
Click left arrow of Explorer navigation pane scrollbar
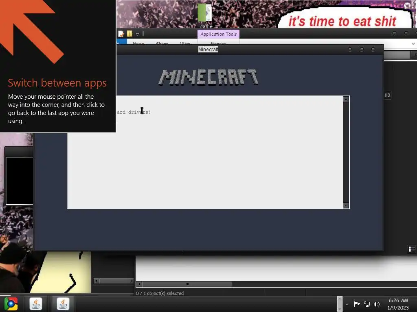click(x=97, y=281)
